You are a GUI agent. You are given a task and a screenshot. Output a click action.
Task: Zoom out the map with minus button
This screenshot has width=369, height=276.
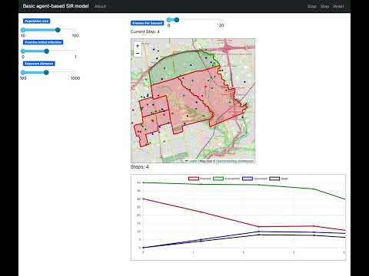point(138,53)
